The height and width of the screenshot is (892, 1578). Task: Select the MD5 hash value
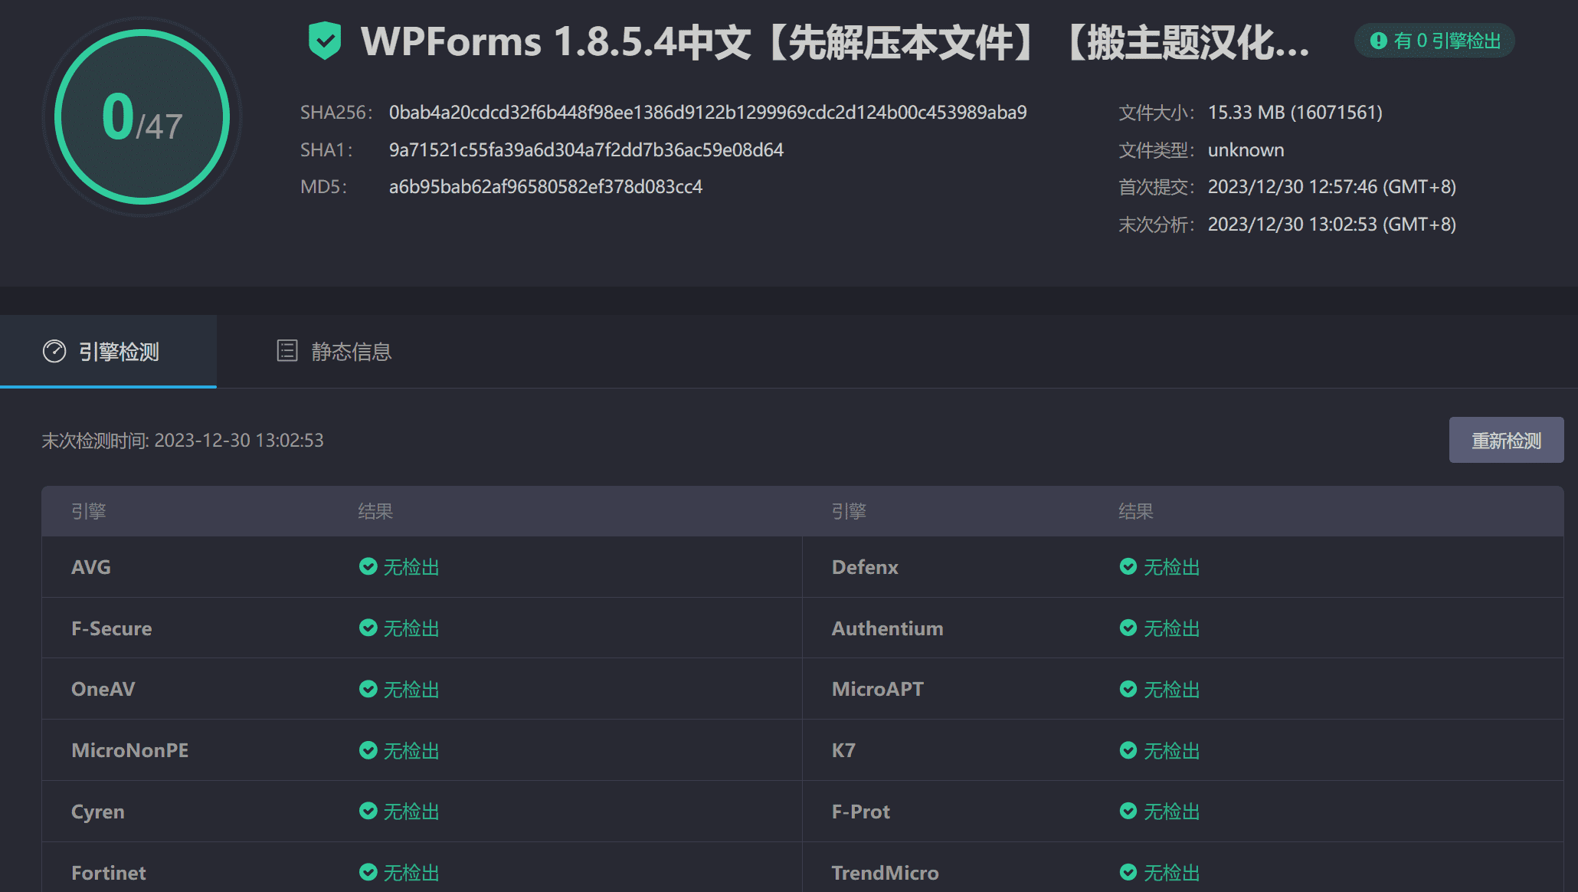(x=545, y=187)
